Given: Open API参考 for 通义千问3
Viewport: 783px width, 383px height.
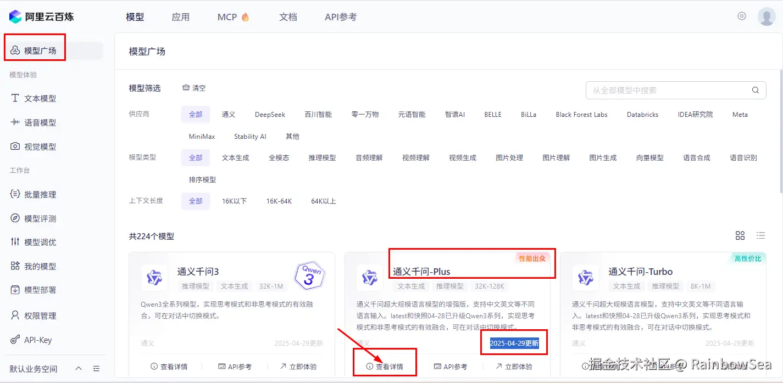Looking at the screenshot, I should click(235, 367).
